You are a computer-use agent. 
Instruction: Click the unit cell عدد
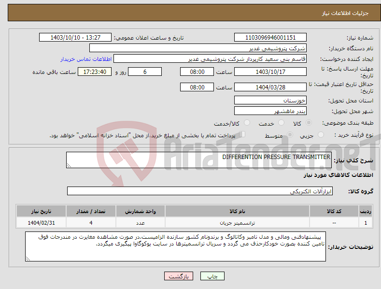(141, 223)
